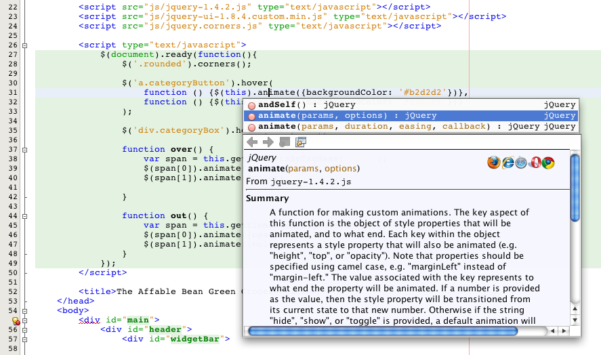Click the red icon beside animate(params, options)

pos(251,116)
